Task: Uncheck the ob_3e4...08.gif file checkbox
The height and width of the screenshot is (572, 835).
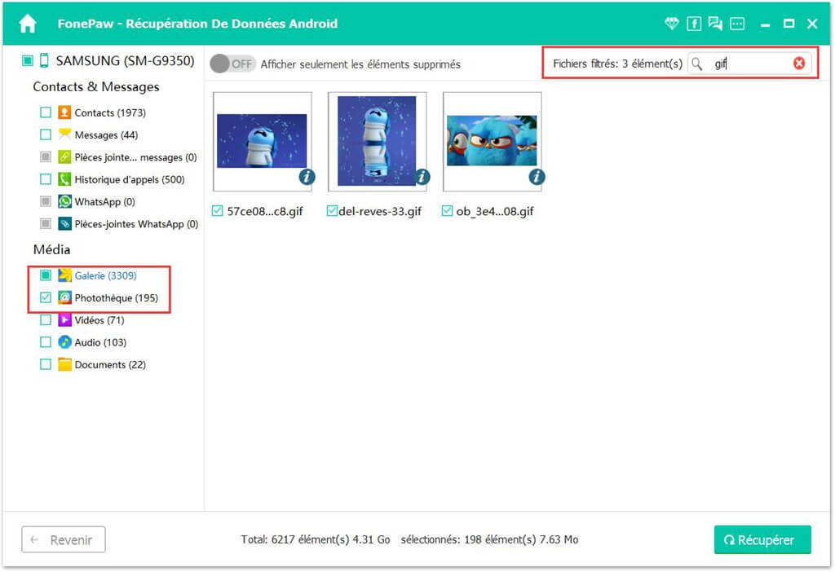Action: click(448, 211)
